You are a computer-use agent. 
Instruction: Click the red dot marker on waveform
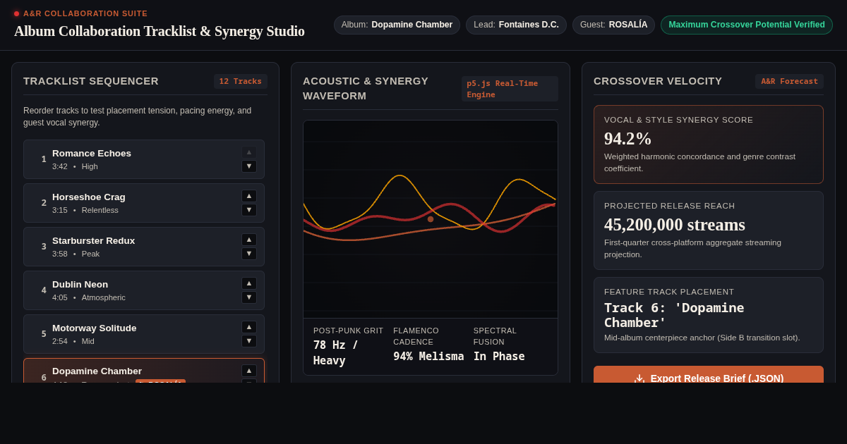(x=431, y=219)
